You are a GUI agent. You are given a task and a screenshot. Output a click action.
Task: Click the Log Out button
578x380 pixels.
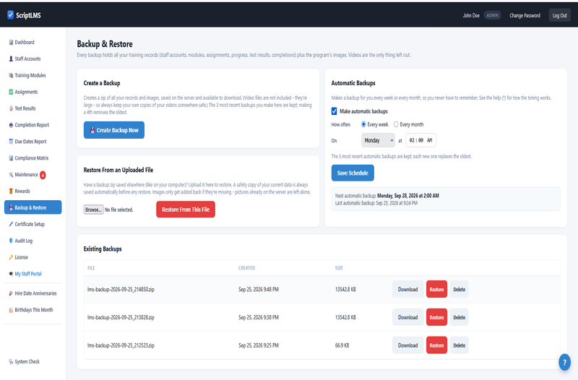click(x=559, y=15)
